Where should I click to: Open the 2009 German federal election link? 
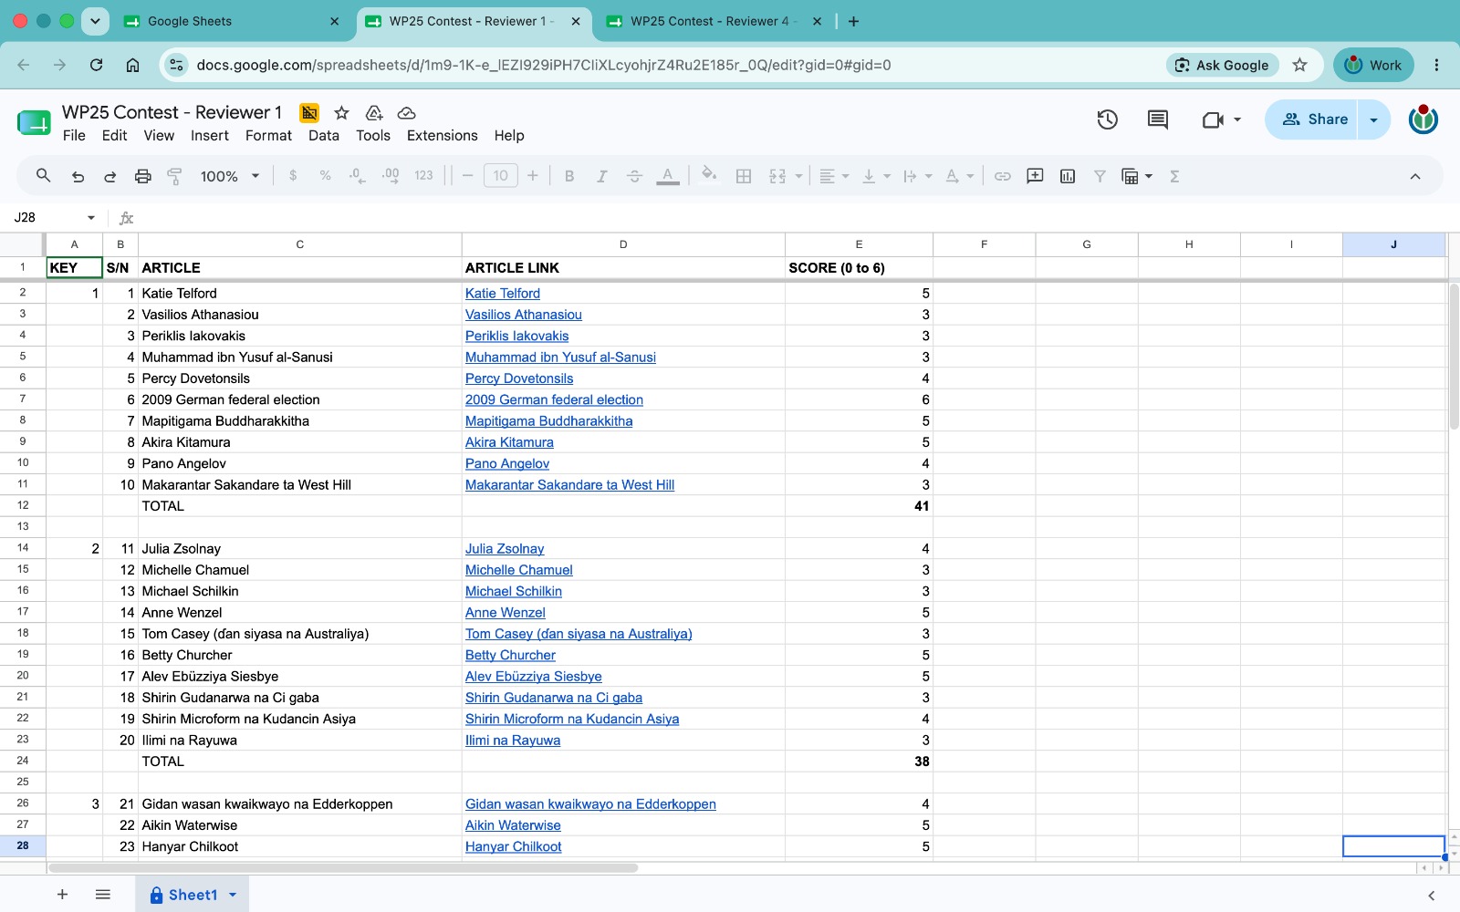[x=554, y=399]
